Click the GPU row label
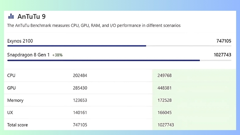240x135 pixels. point(11,88)
